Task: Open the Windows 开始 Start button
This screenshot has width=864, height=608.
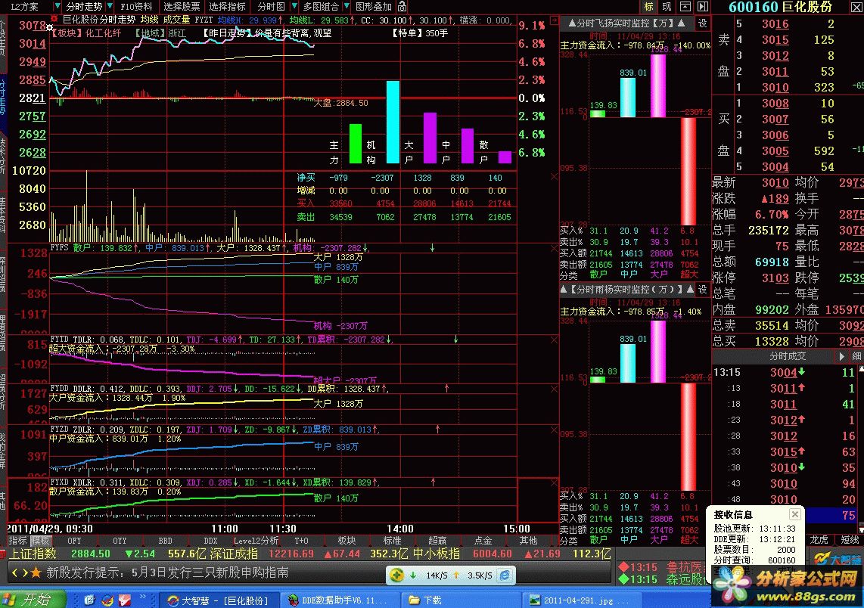Action: (33, 599)
